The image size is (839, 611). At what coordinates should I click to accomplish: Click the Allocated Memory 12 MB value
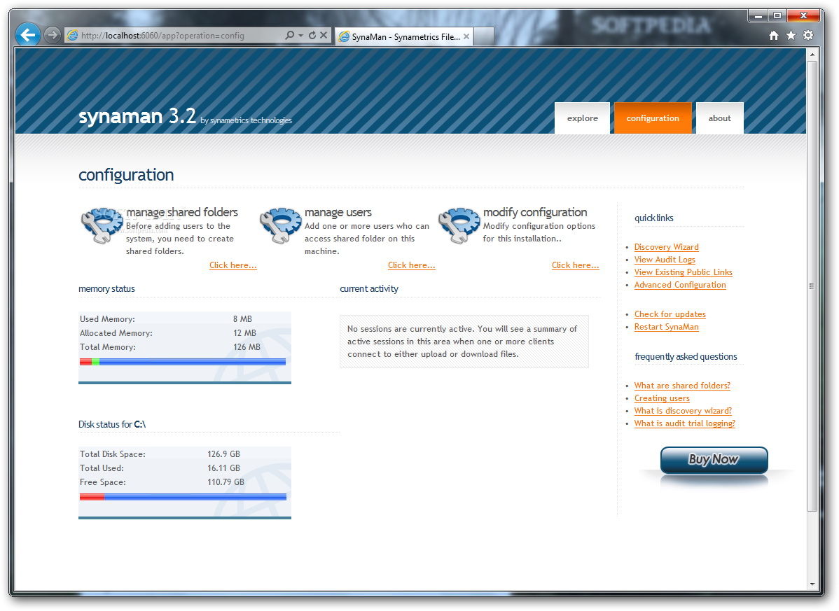[x=244, y=333]
